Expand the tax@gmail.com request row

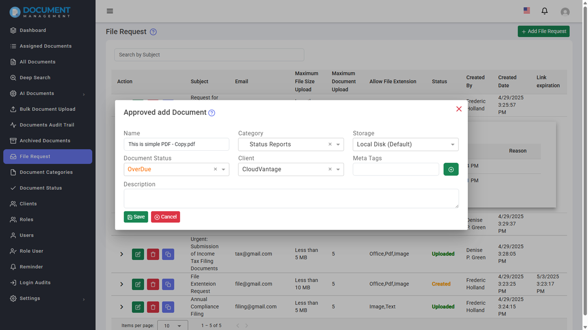[122, 254]
